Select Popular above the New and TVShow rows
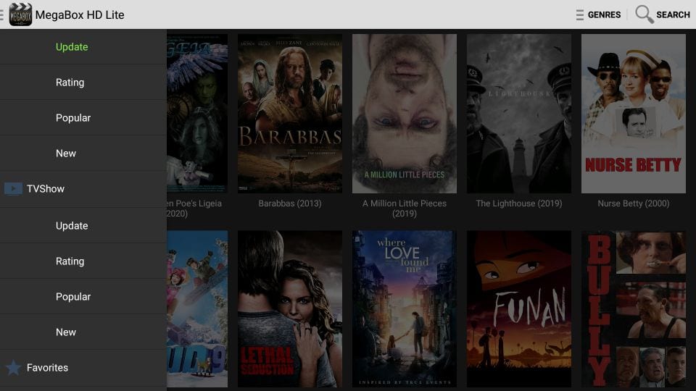This screenshot has width=696, height=391. 73,118
